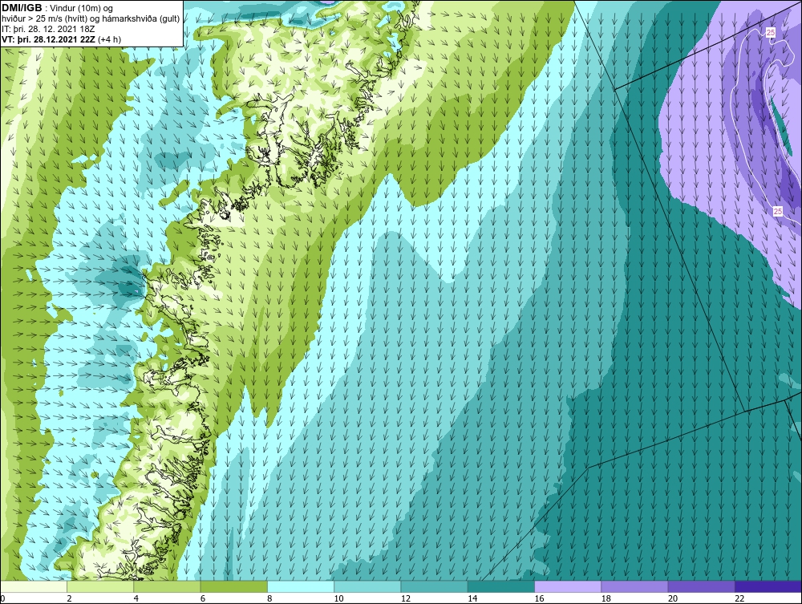
Task: Click the lower '25' gust contour label
Action: [777, 211]
